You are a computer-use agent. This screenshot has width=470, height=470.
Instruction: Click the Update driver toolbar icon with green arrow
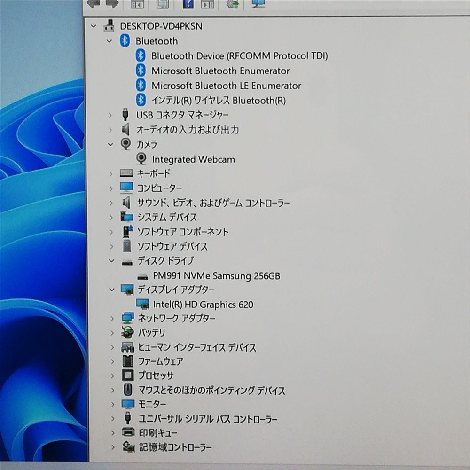[x=232, y=4]
